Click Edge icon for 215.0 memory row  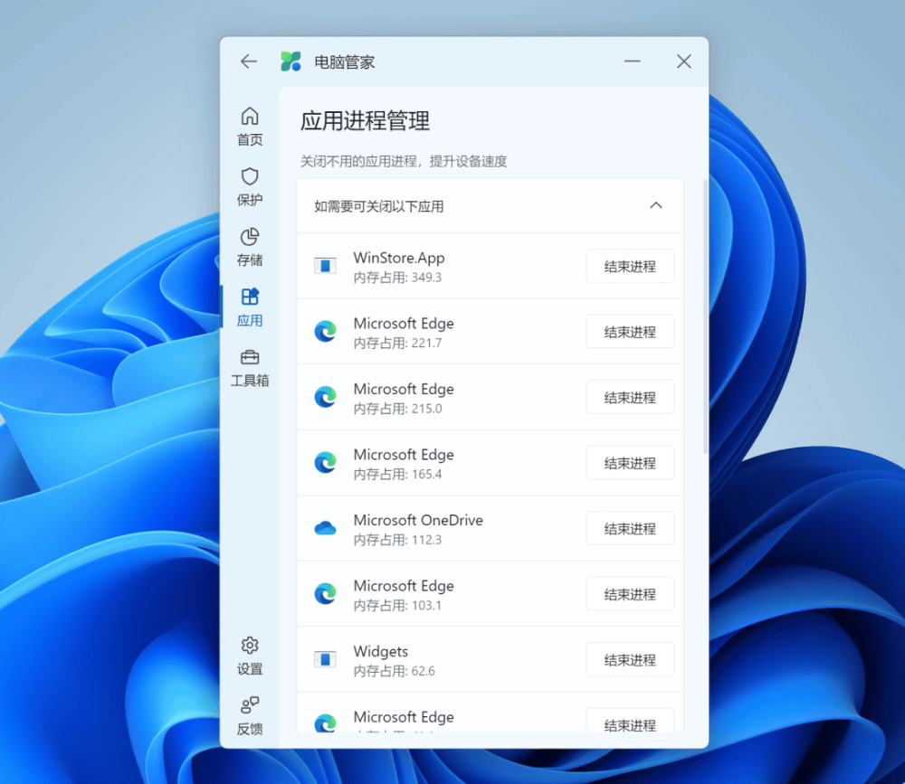(325, 397)
